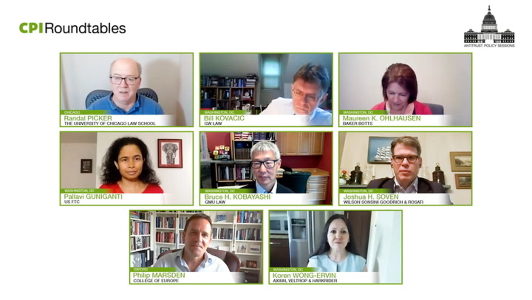
Task: Click the Philip MARSDEN name label
Action: coord(159,275)
